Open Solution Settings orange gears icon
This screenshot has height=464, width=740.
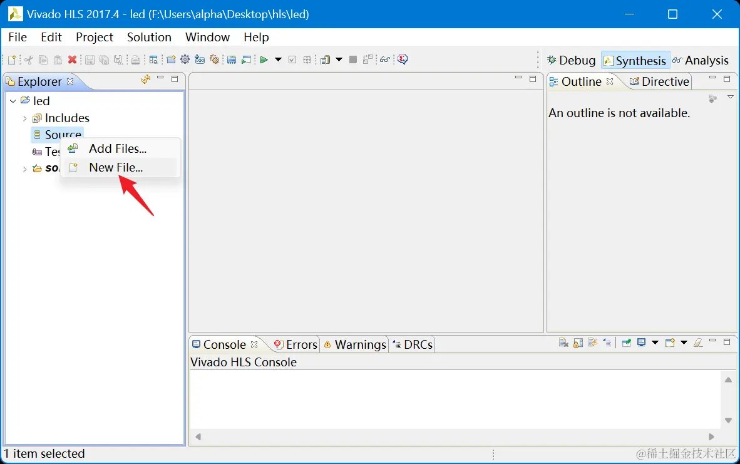[215, 59]
